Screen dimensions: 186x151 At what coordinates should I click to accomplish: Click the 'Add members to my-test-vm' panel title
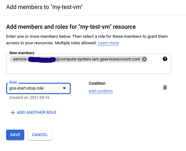pos(44,7)
